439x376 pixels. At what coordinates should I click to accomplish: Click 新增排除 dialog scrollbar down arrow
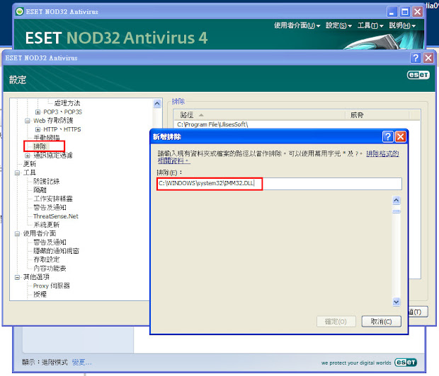pyautogui.click(x=397, y=302)
